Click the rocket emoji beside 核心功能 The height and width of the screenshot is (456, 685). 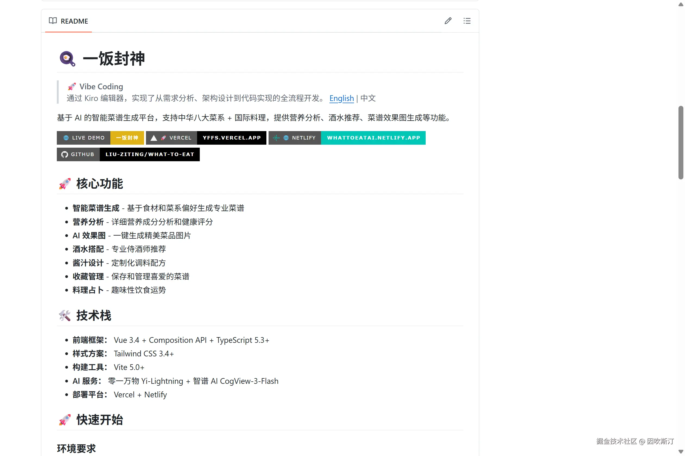tap(65, 184)
